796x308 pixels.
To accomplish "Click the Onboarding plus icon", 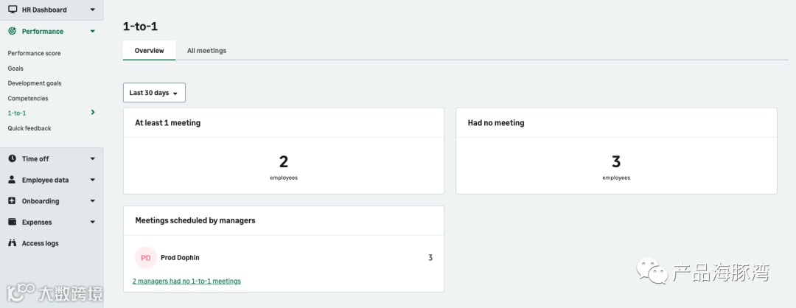I will [x=12, y=201].
